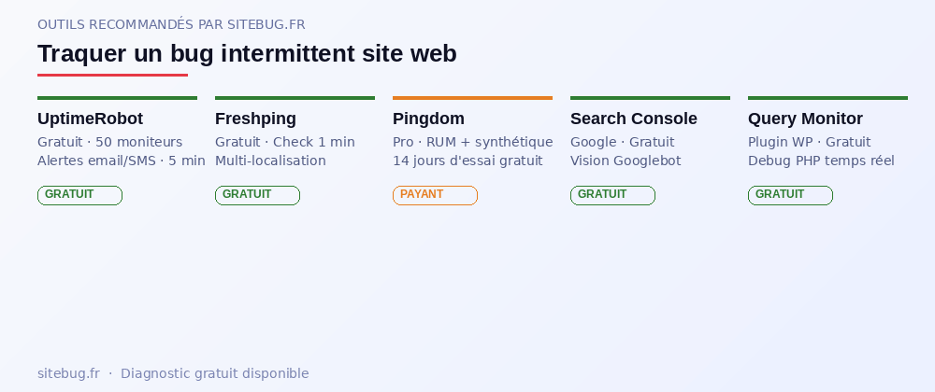Click the 'Vision Googlebot' description text
Screen dimensions: 935x392
(626, 161)
